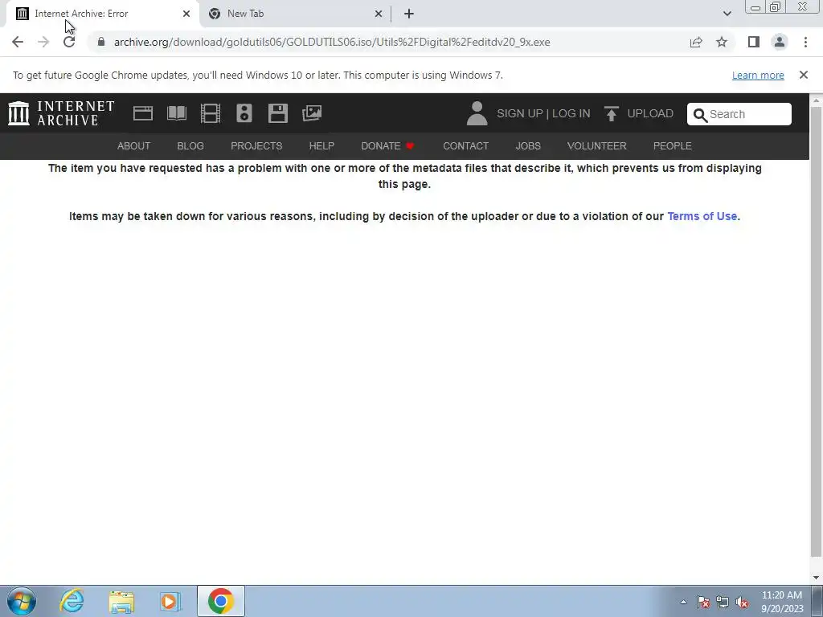Open the Action Center flag icon
The height and width of the screenshot is (617, 823).
pos(703,602)
